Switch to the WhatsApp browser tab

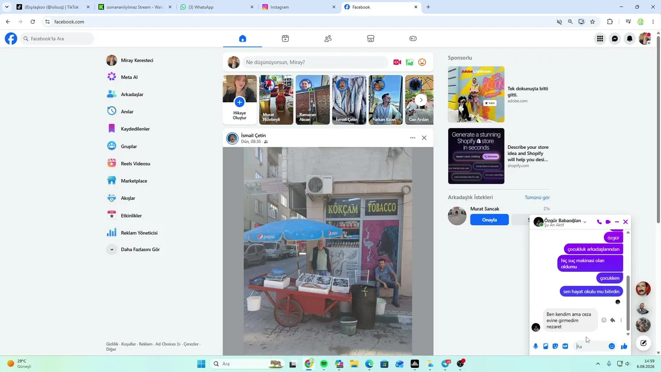217,7
